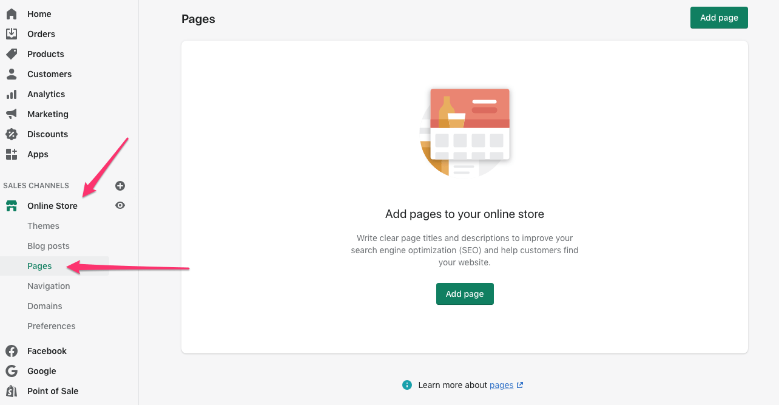
Task: Open the pages documentation link
Action: point(502,384)
